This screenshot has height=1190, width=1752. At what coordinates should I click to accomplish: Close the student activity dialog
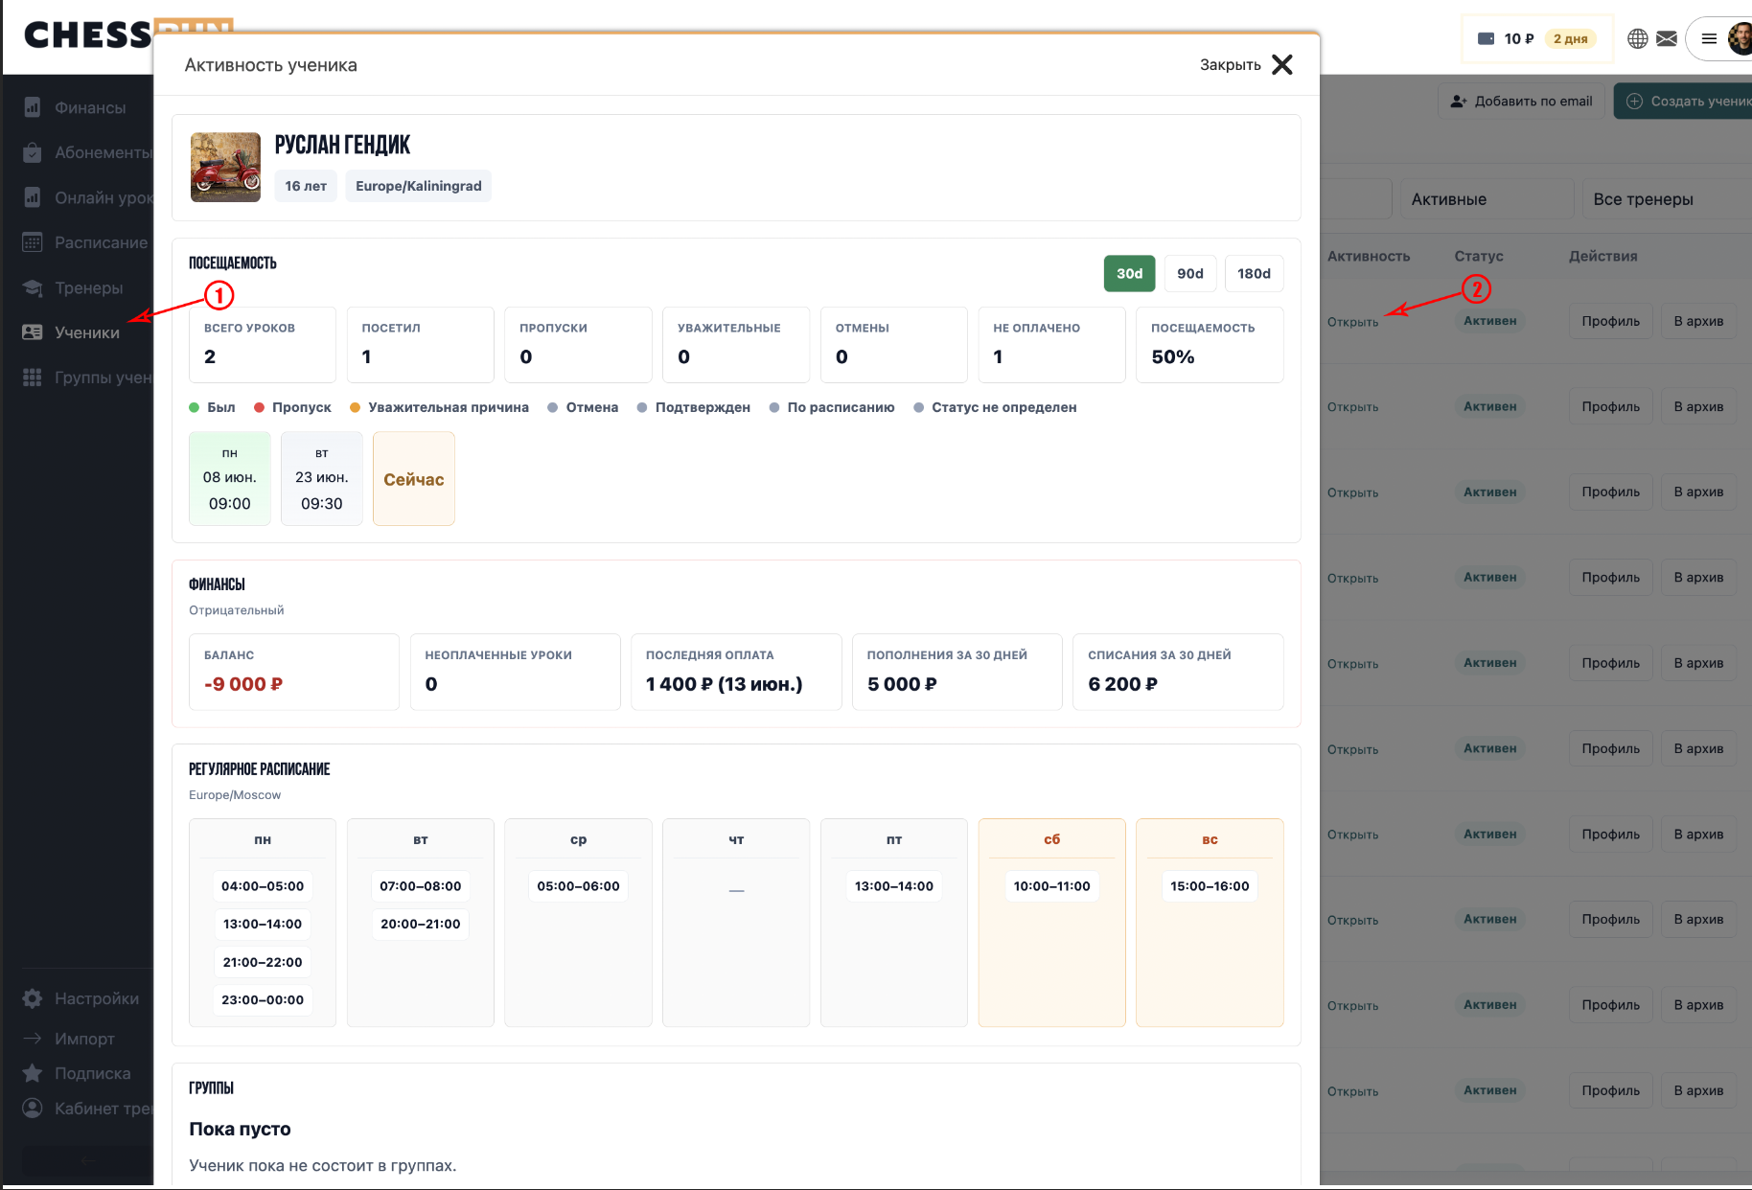point(1246,64)
